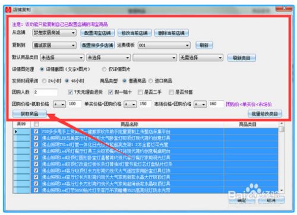The height and width of the screenshot is (215, 297).
Task: Select the 客厅灯…超薄新款水晶吸顶灯具 row
Action: click(132, 184)
